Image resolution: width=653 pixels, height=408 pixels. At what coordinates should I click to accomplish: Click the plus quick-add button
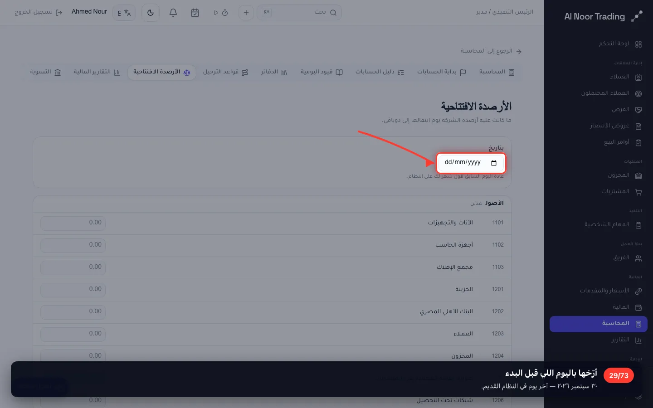pos(246,13)
